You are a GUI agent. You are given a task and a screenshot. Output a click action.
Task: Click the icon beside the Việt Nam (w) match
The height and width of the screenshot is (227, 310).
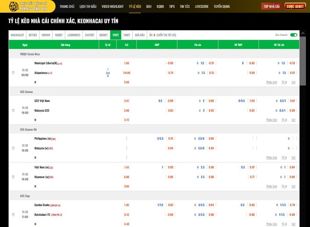point(13,177)
